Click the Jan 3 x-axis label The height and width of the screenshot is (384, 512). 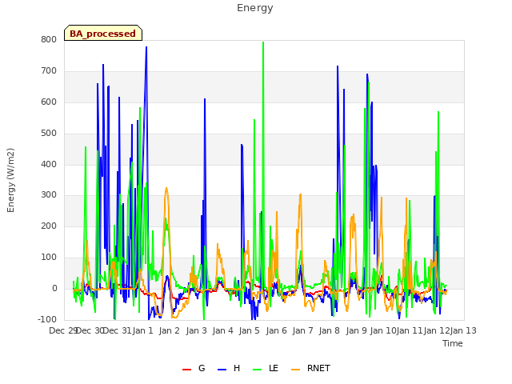coord(197,330)
